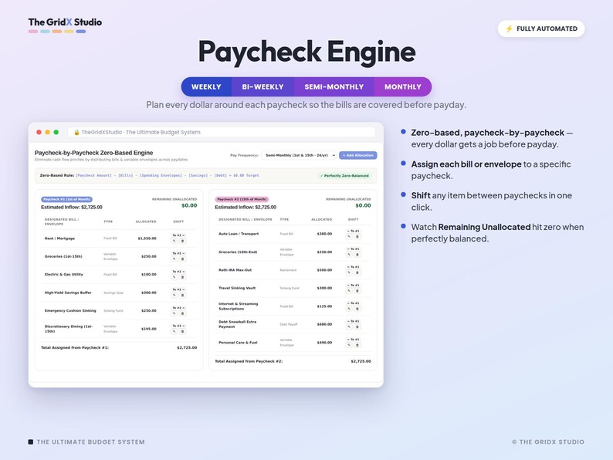The height and width of the screenshot is (460, 613).
Task: Delete Internet & Streaming Subscriptions trash icon
Action: coord(357,309)
